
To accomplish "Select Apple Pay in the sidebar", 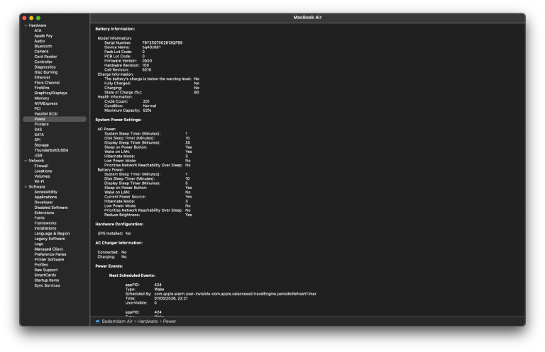I will [x=43, y=35].
